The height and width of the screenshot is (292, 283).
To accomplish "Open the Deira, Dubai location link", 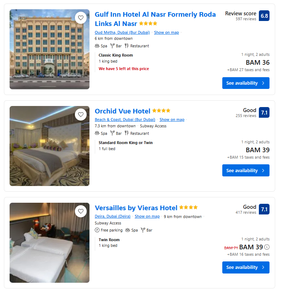I will (113, 216).
